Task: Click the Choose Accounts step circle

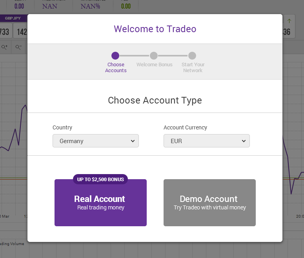Action: point(115,56)
